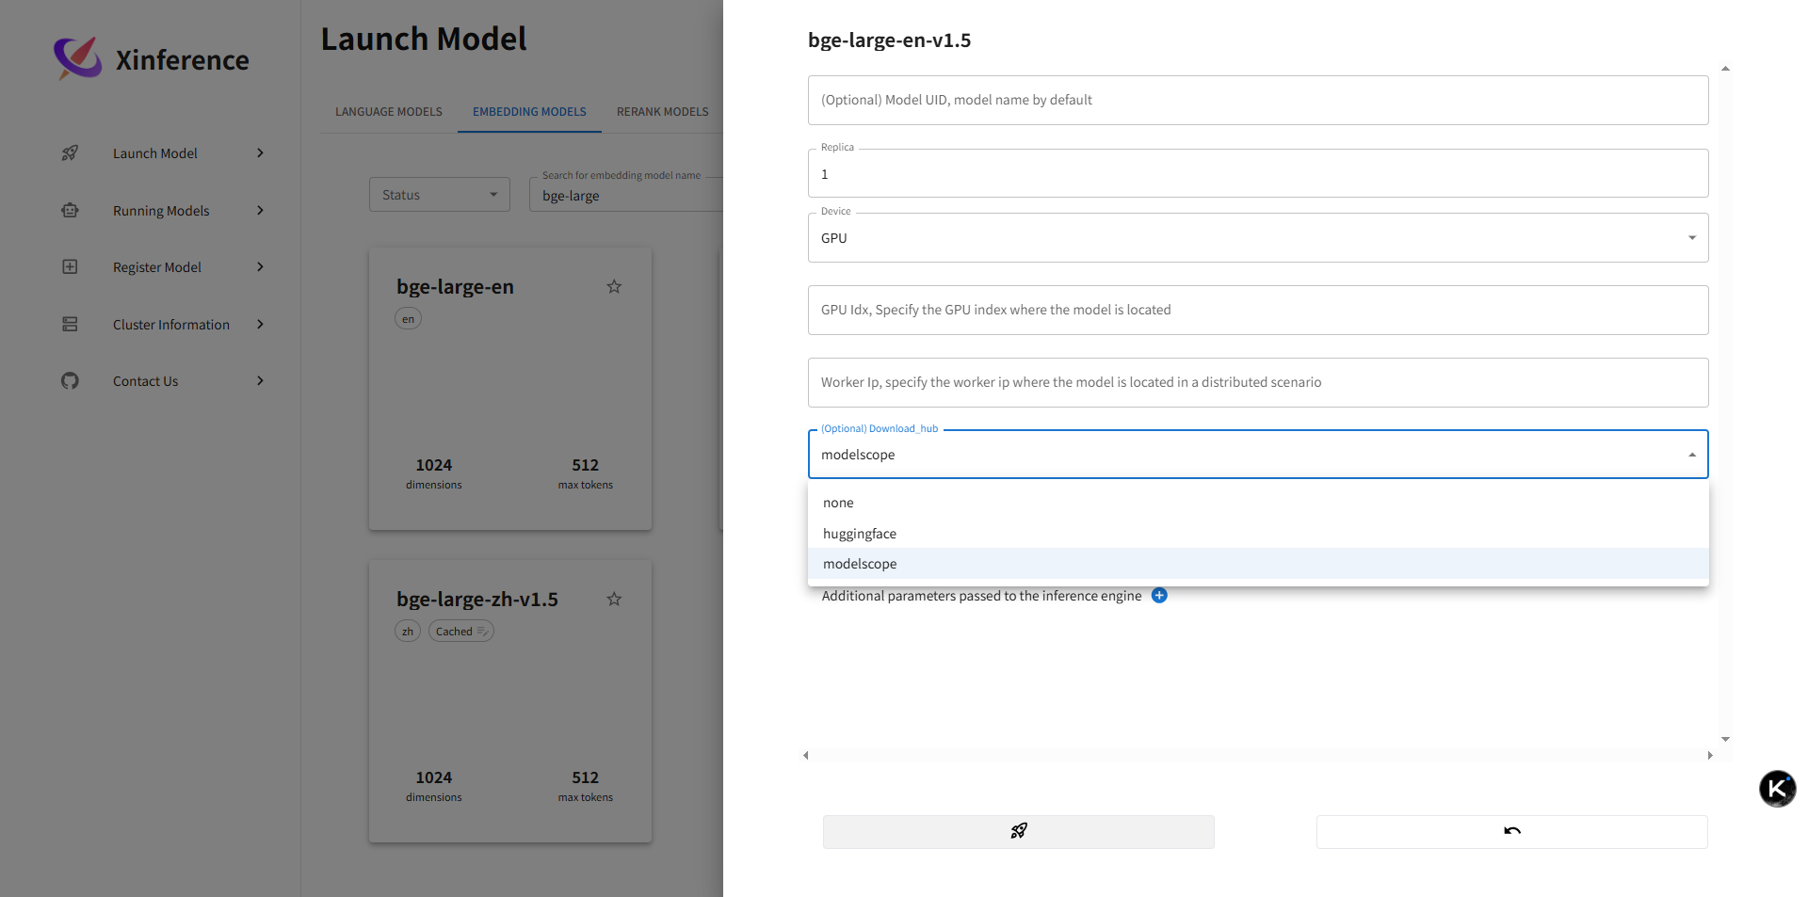The image size is (1808, 897).
Task: Click the vertical scrollbar up arrow
Action: click(1725, 69)
